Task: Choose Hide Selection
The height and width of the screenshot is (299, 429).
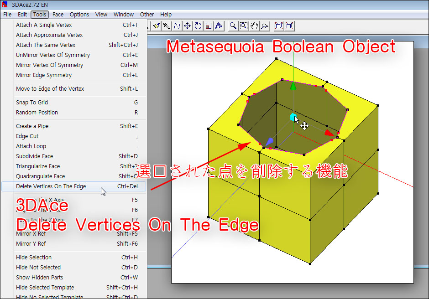Action: pyautogui.click(x=73, y=258)
